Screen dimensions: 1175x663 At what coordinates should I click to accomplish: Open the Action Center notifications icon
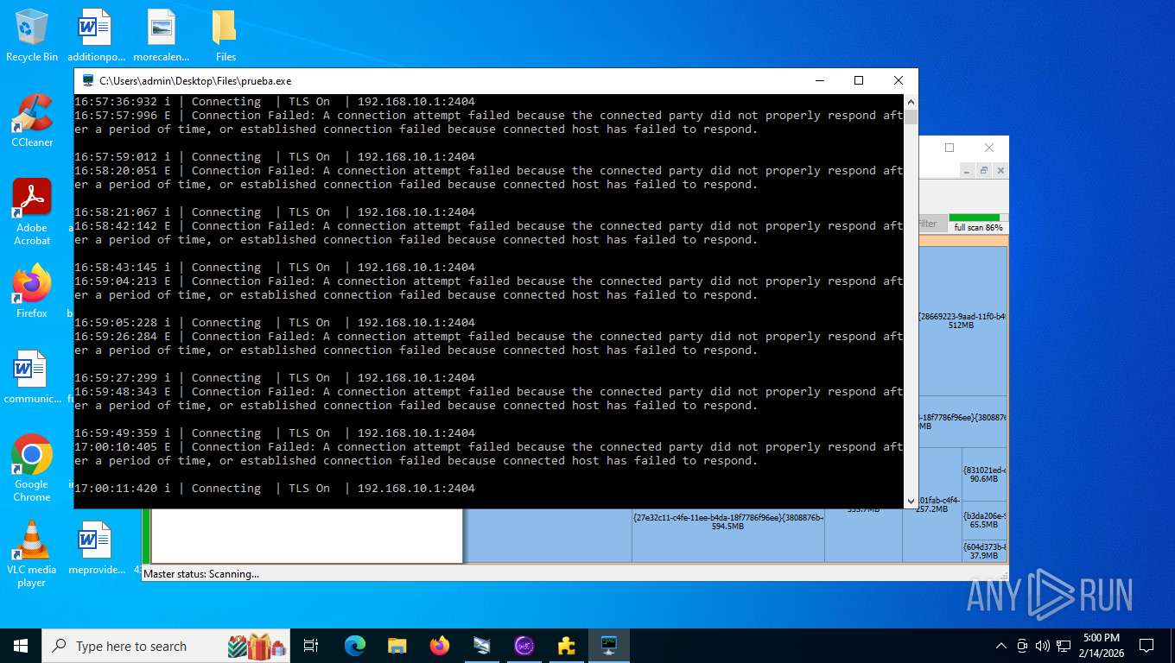tap(1146, 646)
